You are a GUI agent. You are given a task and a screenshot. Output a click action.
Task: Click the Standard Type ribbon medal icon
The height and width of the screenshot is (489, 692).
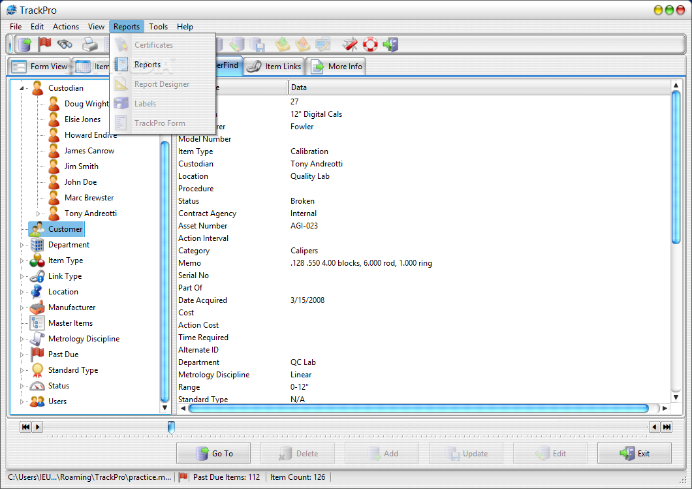coord(37,370)
